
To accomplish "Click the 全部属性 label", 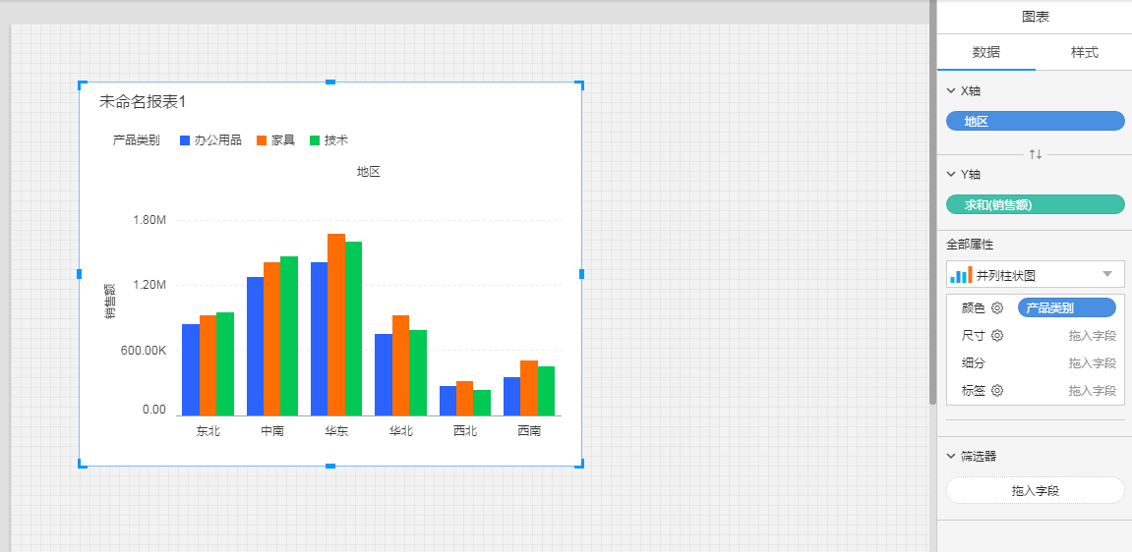I will tap(971, 245).
